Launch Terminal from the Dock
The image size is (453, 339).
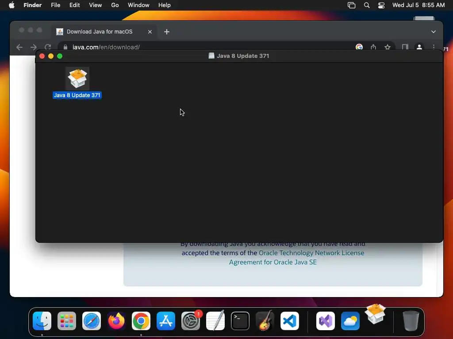coord(240,321)
